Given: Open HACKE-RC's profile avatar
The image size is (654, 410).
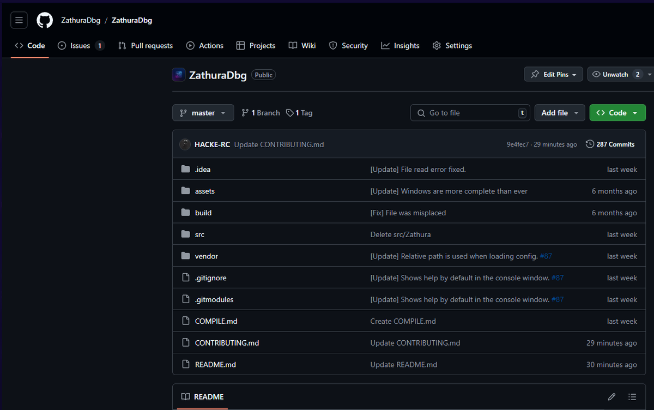Looking at the screenshot, I should click(185, 144).
